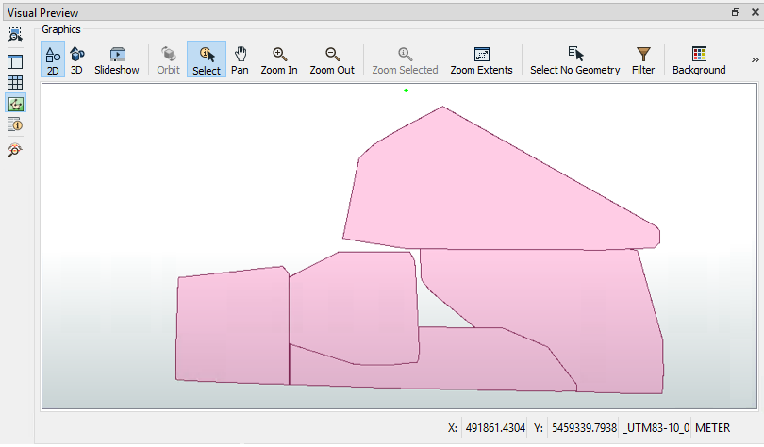Toggle the feature information panel icon
This screenshot has width=764, height=447.
click(15, 124)
